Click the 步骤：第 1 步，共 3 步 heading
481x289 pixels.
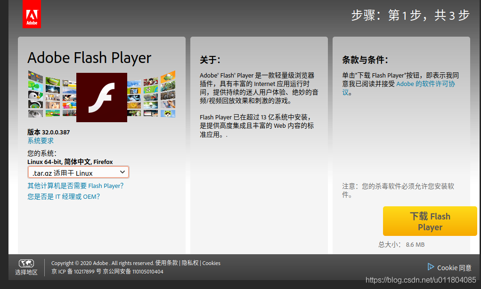pos(410,16)
